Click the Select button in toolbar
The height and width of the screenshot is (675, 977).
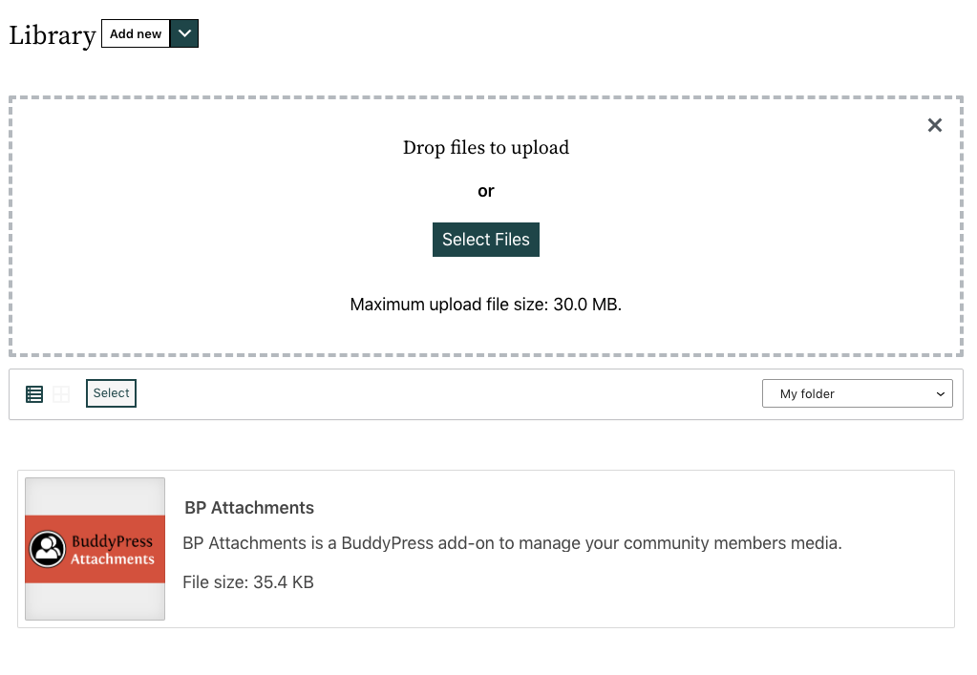point(111,393)
